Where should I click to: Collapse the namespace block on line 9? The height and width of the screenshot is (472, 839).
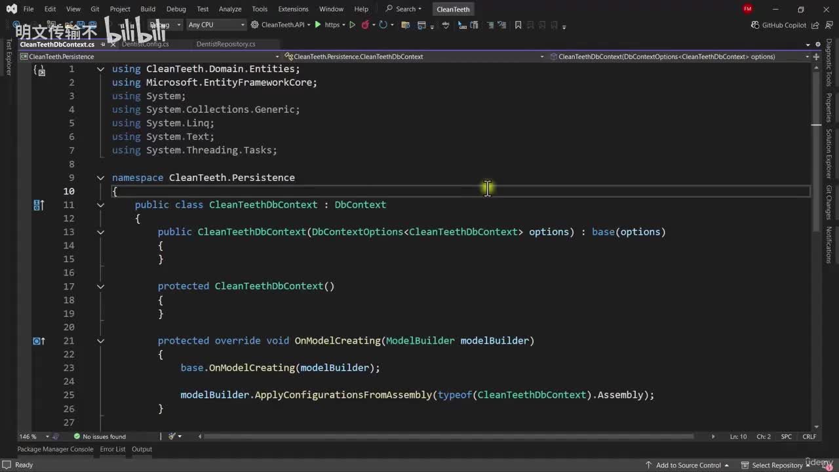[100, 178]
